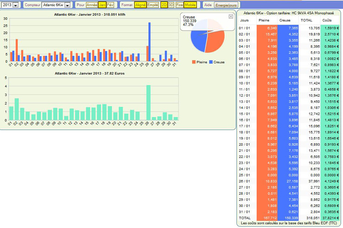The image size is (343, 228).
Task: Switch to the Fév month
Action: click(x=110, y=5)
